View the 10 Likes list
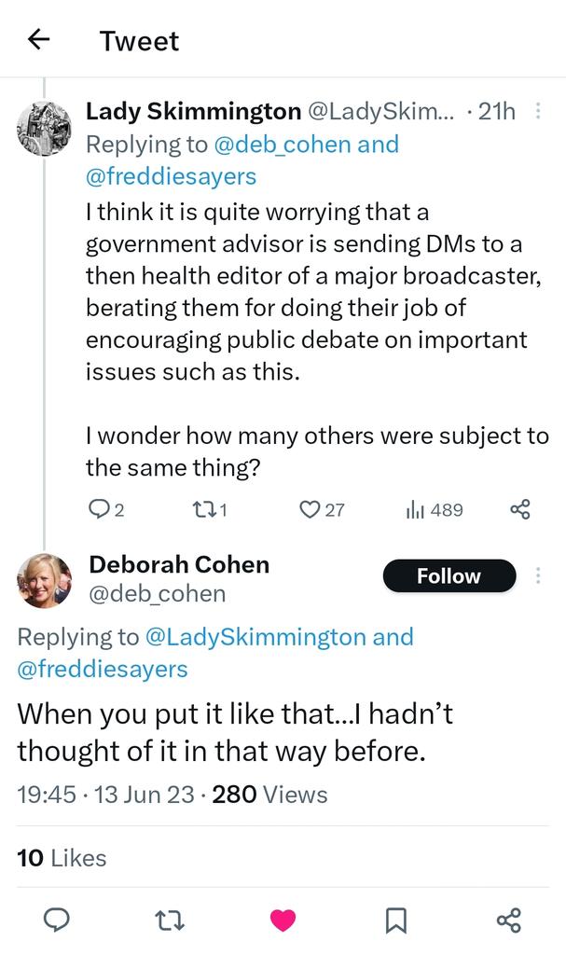 (x=62, y=858)
